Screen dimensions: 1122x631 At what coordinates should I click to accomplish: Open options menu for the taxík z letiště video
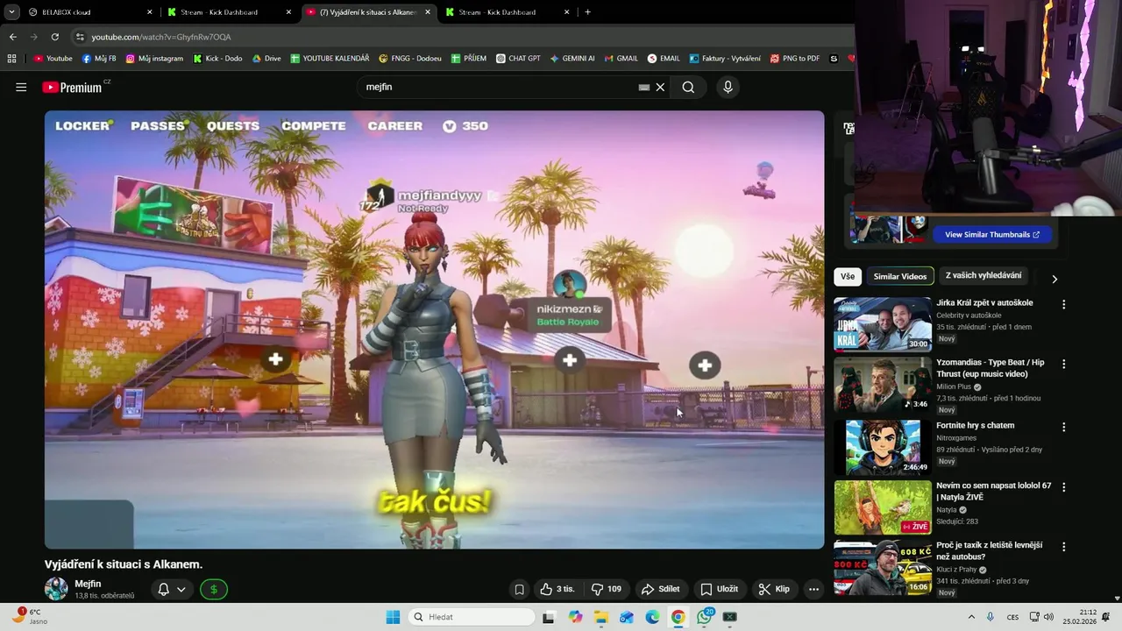(x=1064, y=546)
